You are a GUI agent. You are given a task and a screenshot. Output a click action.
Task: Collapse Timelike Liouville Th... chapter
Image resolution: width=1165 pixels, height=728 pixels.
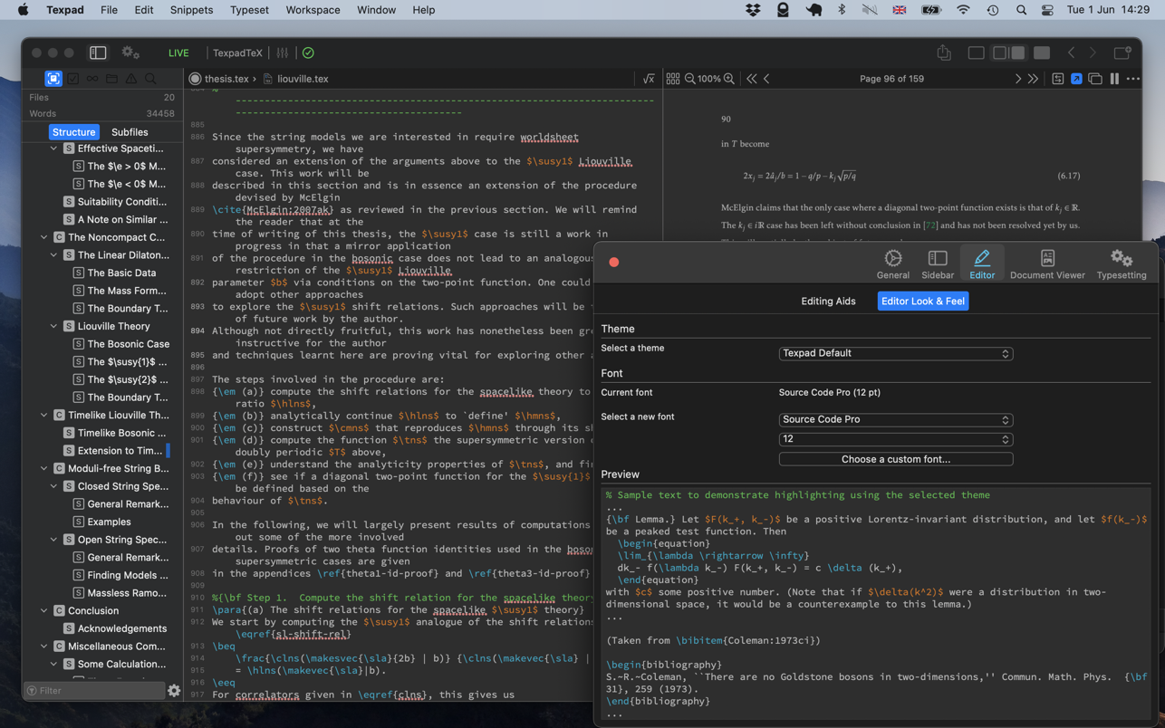[x=43, y=415]
